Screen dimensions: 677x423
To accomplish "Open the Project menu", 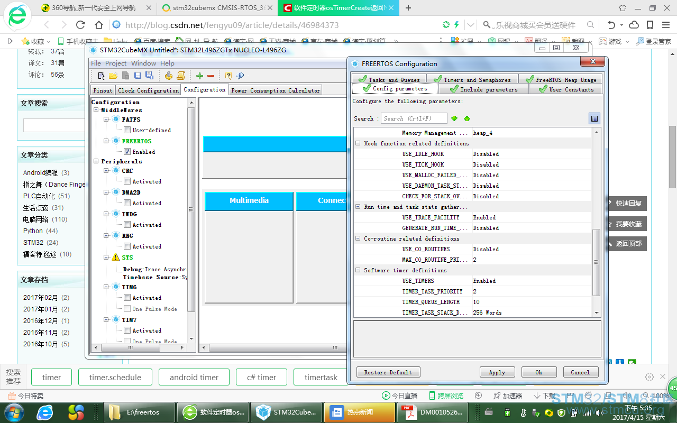I will click(x=116, y=63).
